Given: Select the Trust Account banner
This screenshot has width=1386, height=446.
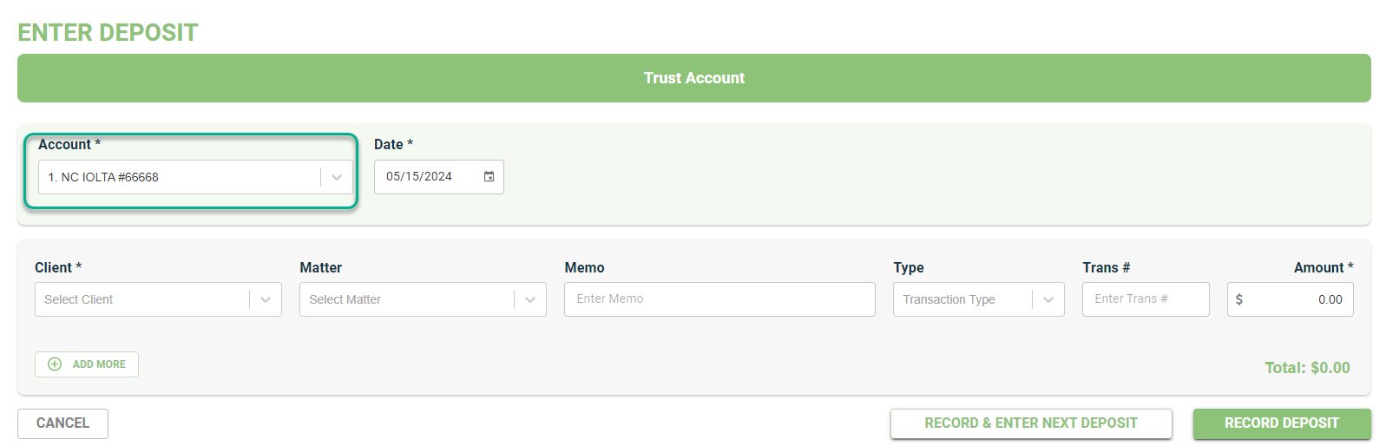Looking at the screenshot, I should (x=694, y=78).
